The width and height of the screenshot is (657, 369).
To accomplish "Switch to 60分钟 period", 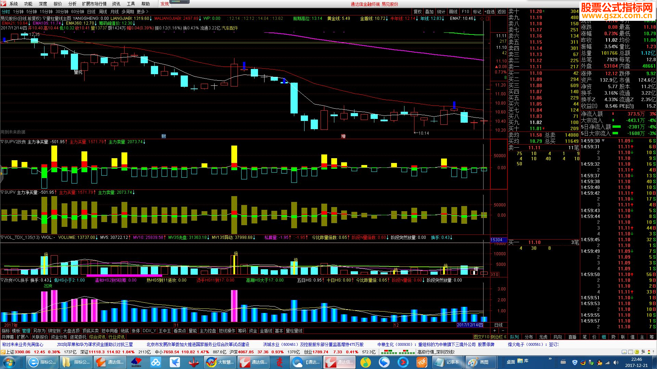I will click(78, 12).
